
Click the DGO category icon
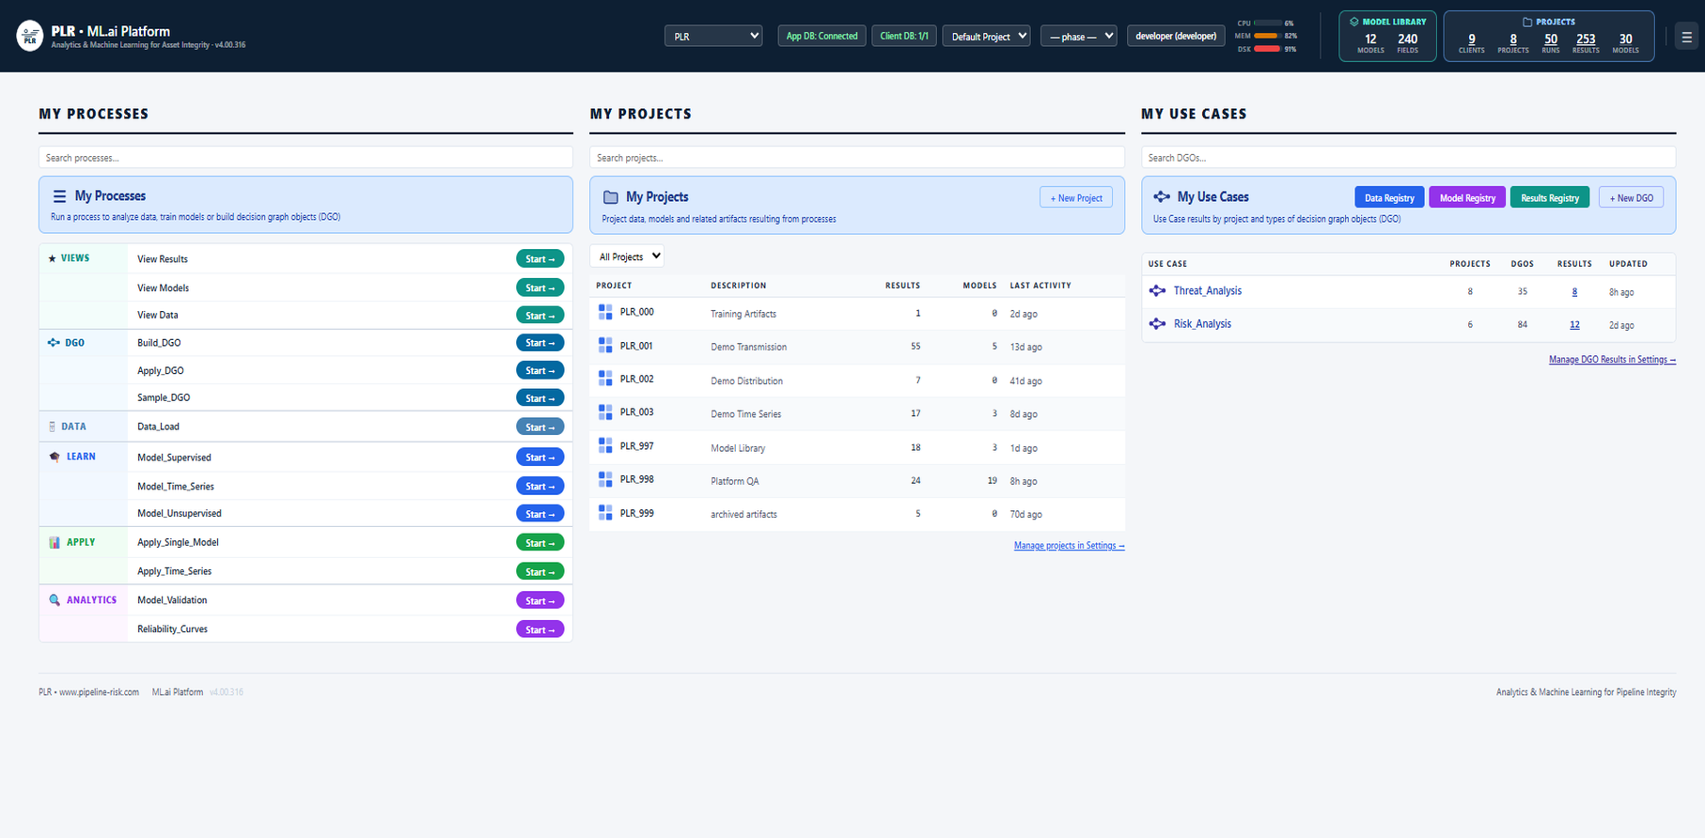click(54, 343)
